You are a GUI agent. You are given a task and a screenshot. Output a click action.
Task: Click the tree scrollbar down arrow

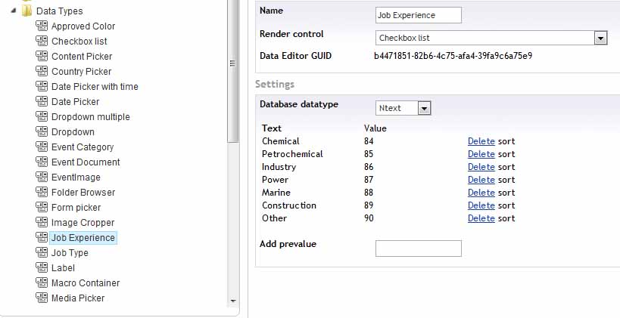point(232,301)
